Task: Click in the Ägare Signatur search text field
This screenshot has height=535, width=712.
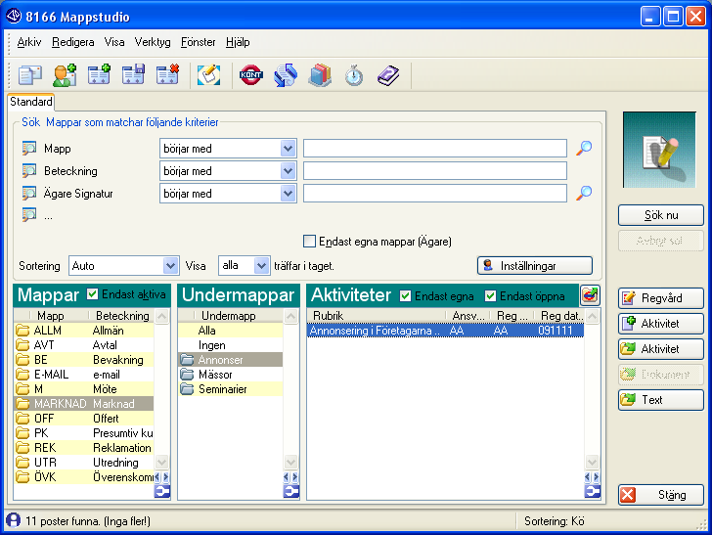Action: click(435, 194)
